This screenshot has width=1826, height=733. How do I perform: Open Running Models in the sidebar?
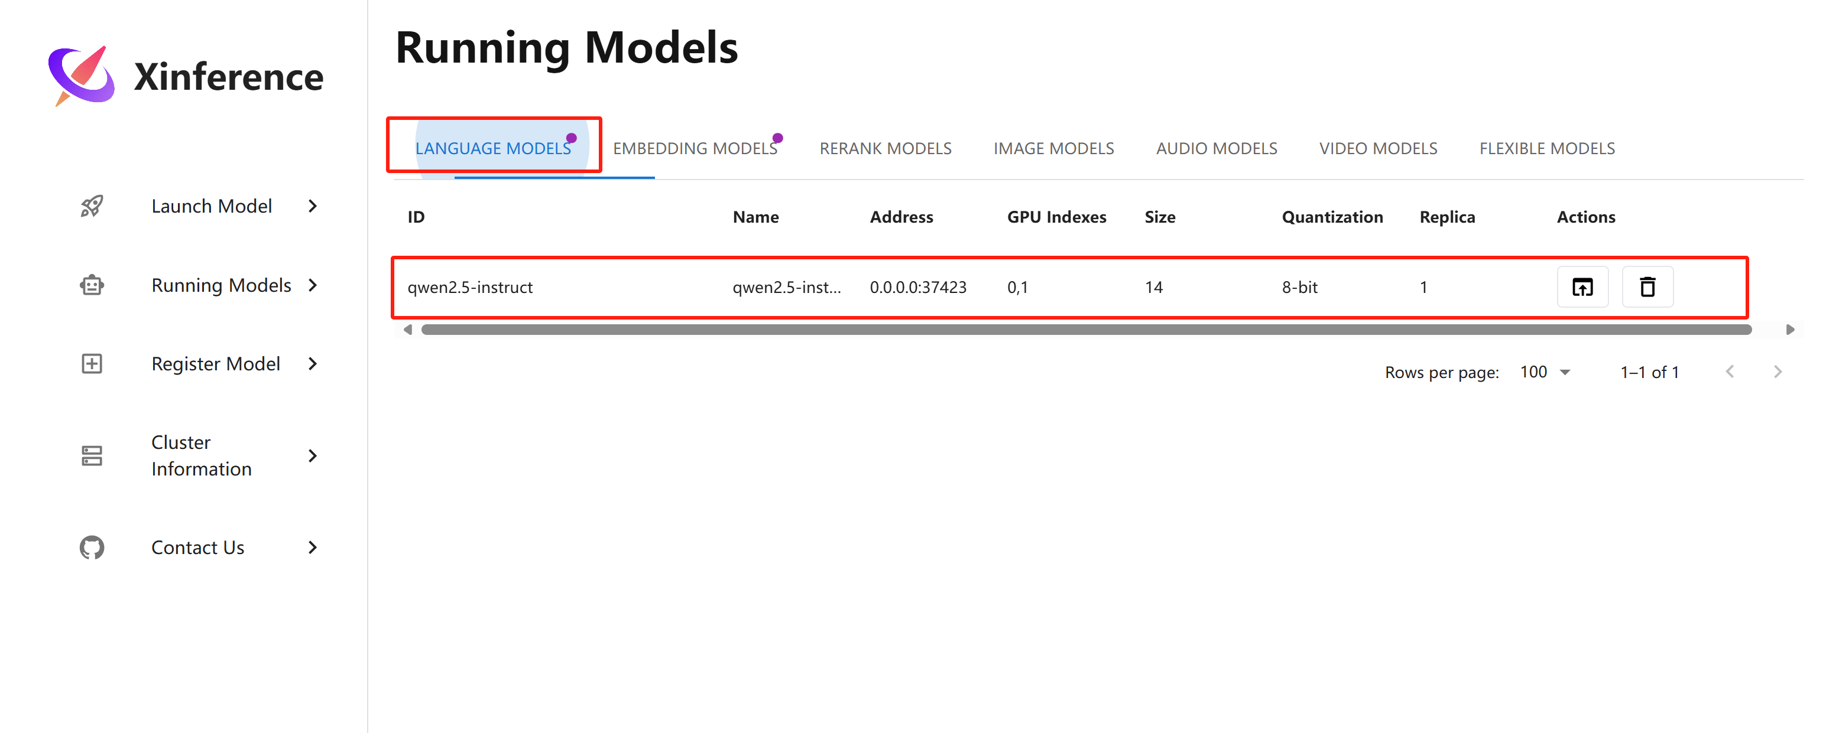199,285
